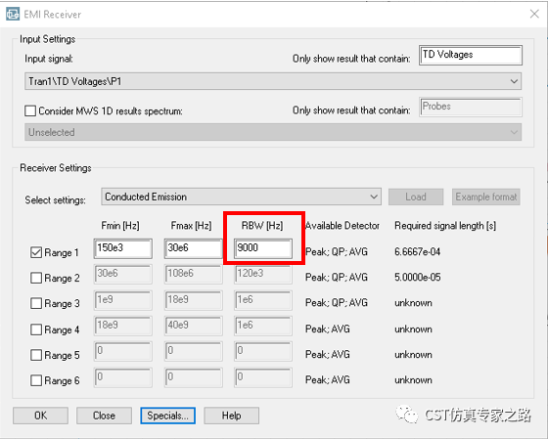
Task: Tick the Range 6 checkbox
Action: pyautogui.click(x=36, y=380)
